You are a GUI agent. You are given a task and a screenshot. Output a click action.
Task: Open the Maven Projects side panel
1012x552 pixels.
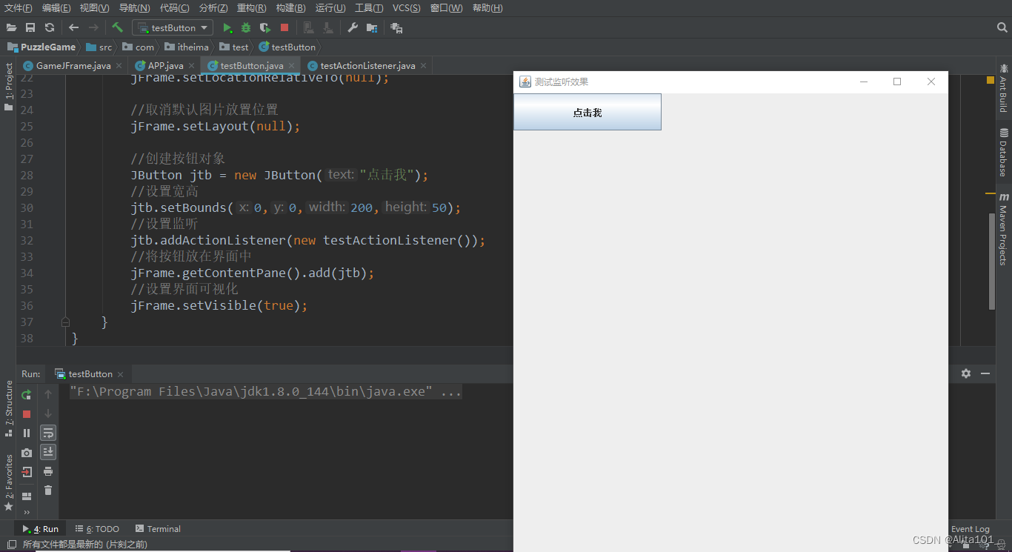pos(1003,229)
